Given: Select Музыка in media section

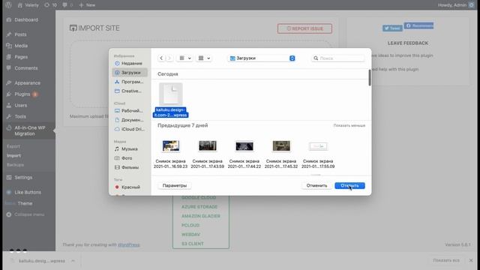Looking at the screenshot, I should tap(130, 148).
